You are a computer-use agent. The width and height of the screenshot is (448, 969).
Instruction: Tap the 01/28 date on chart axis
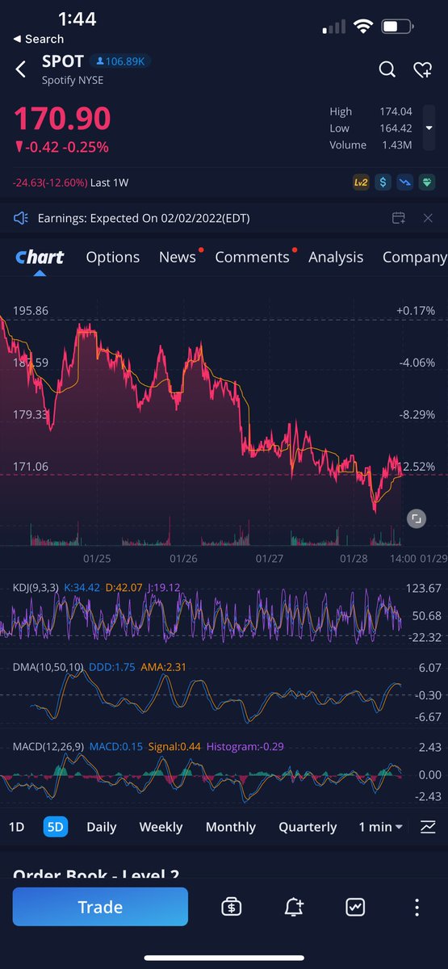354,558
